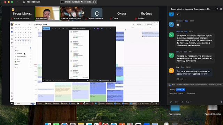
Task: Open the Кому: Все recipient dropdown
Action: pos(180,90)
